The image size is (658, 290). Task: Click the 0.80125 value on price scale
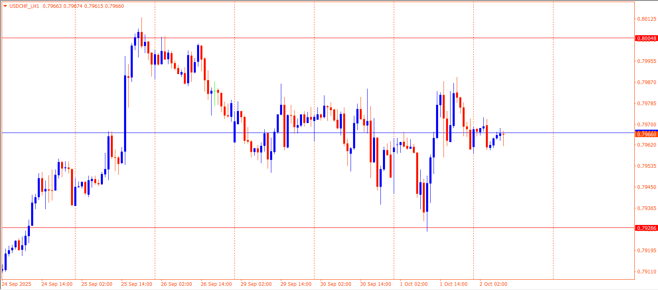(x=646, y=19)
